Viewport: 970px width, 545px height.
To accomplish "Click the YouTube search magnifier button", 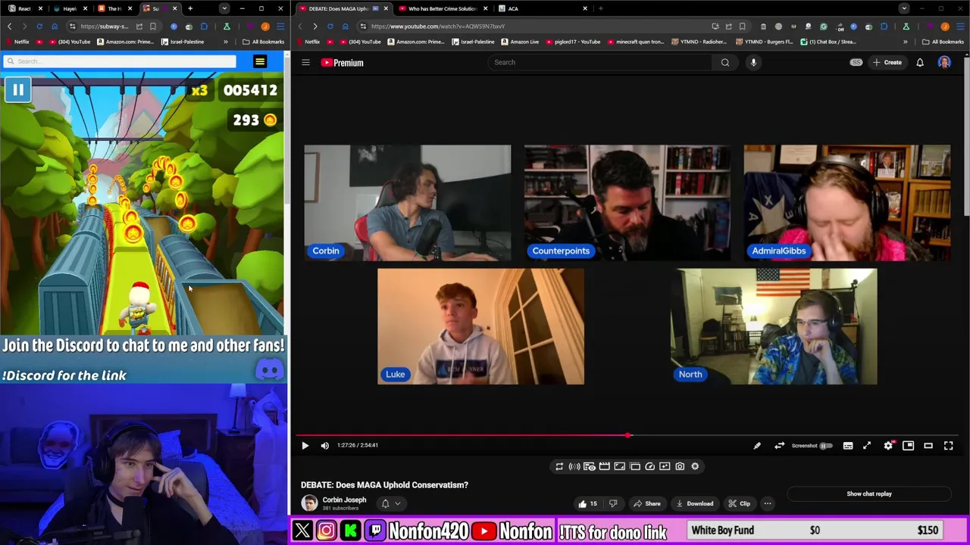I will tap(725, 62).
